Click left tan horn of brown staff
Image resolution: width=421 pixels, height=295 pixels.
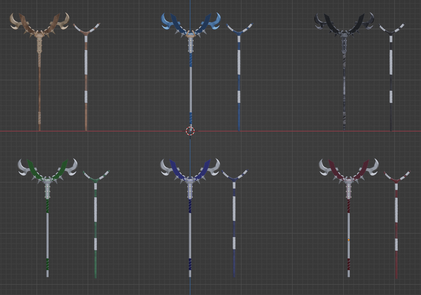[x=16, y=22]
